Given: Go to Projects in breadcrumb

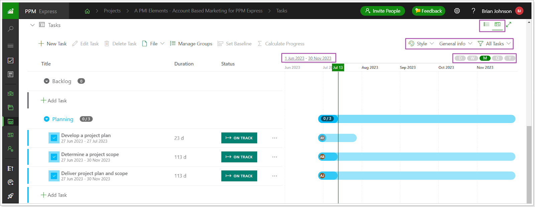Looking at the screenshot, I should click(x=112, y=11).
